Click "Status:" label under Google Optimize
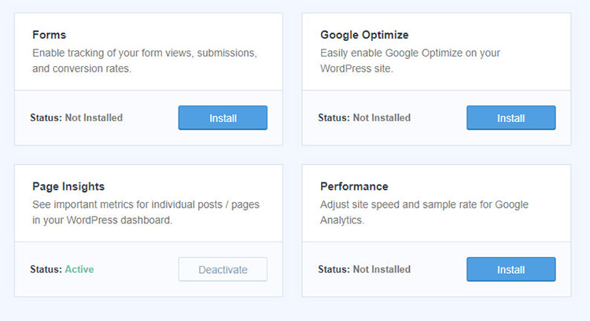The image size is (590, 321). (x=334, y=118)
